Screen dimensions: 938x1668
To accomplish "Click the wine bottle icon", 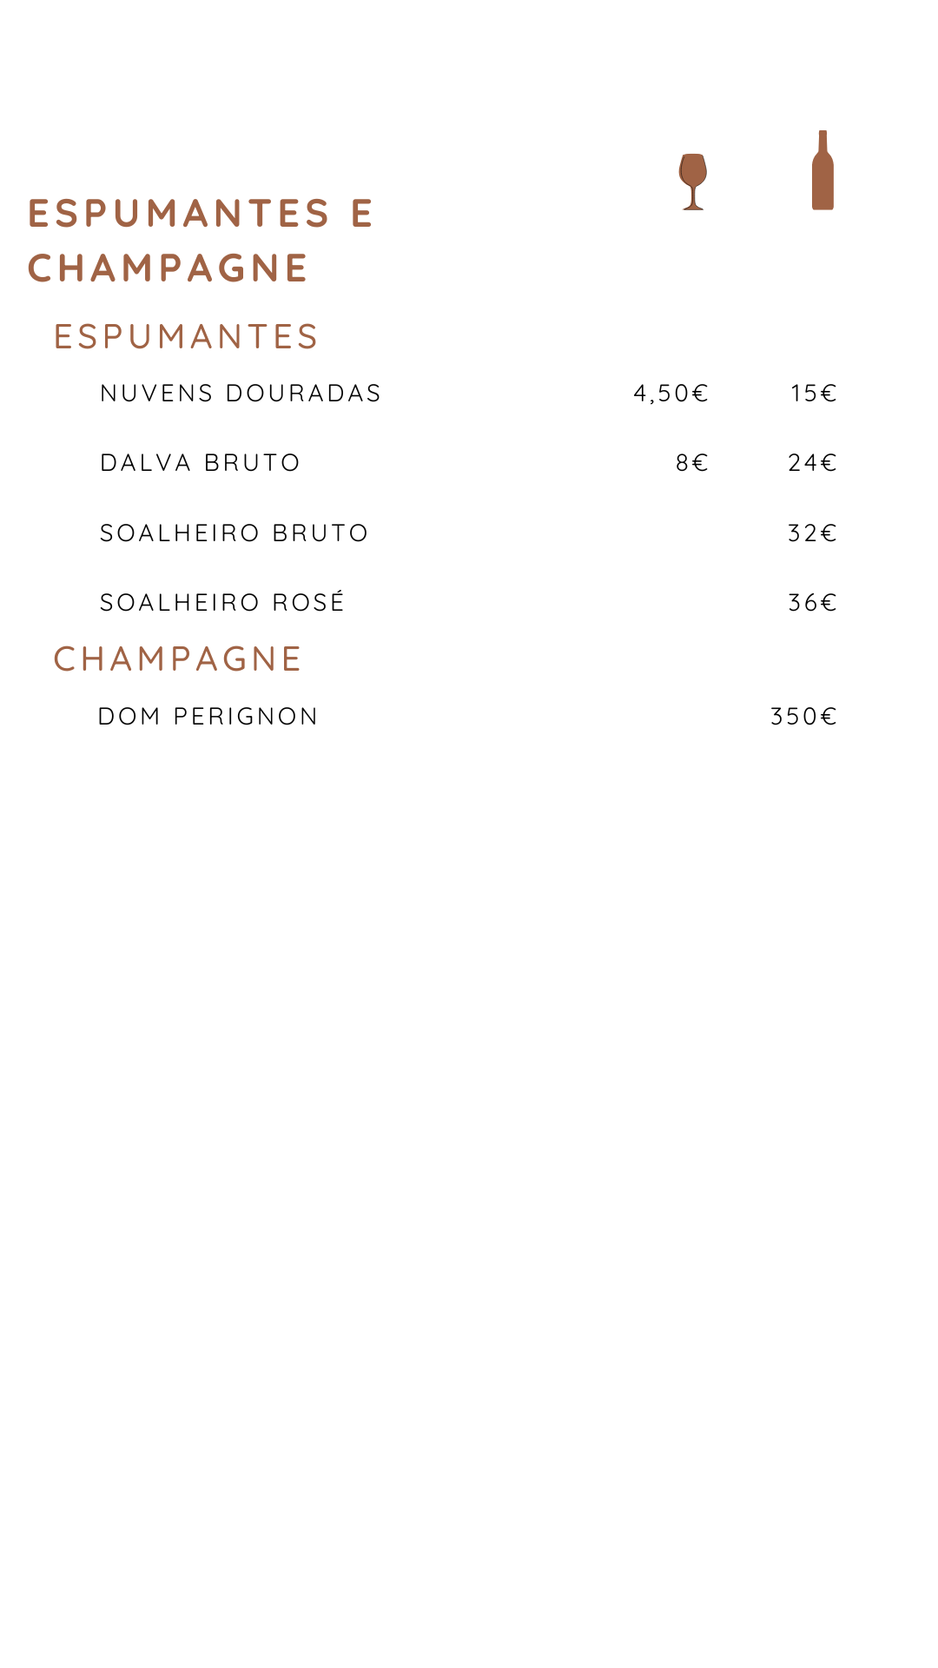I will pyautogui.click(x=822, y=171).
